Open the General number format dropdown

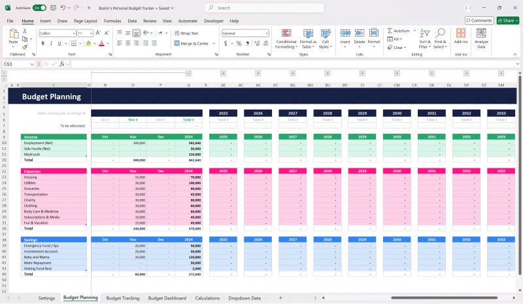tap(267, 33)
